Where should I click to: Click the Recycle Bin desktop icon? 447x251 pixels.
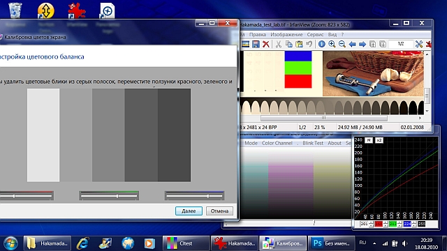[15, 10]
